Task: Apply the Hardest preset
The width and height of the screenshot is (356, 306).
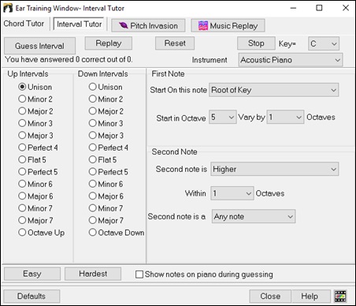Action: coord(93,274)
